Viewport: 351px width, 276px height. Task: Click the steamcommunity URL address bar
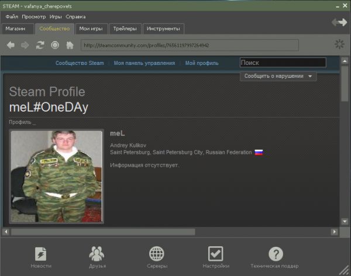pyautogui.click(x=190, y=45)
